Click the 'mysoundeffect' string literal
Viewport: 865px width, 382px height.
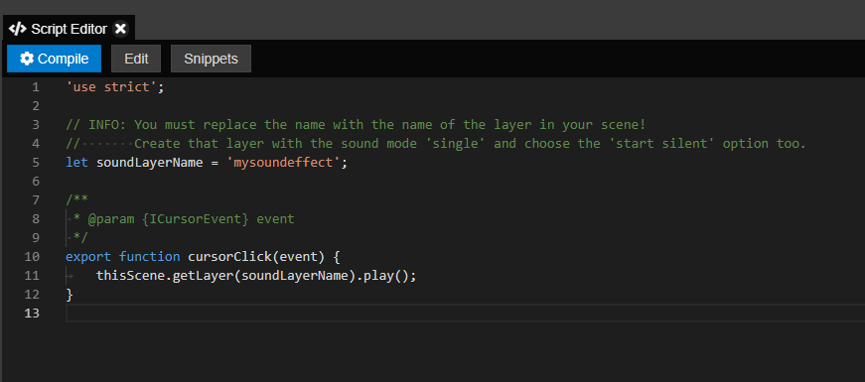[x=284, y=163]
